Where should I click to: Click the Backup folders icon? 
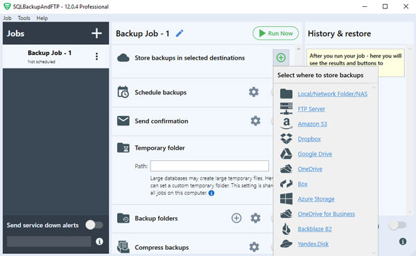coord(123,218)
